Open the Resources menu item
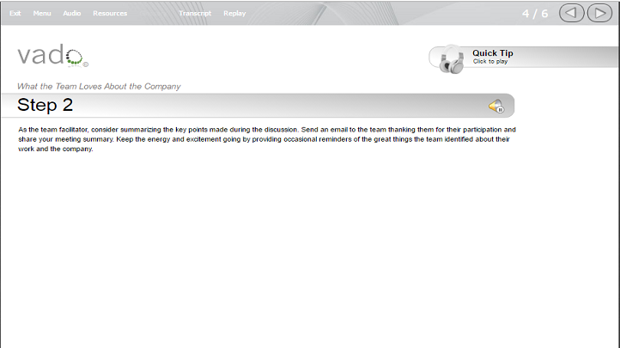The width and height of the screenshot is (620, 348). [110, 13]
